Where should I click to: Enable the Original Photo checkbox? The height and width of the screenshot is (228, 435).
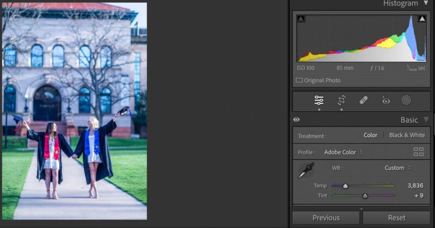coord(299,81)
